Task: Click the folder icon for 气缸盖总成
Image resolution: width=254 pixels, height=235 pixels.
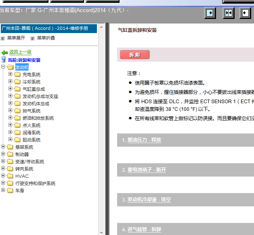Action: [x=17, y=89]
